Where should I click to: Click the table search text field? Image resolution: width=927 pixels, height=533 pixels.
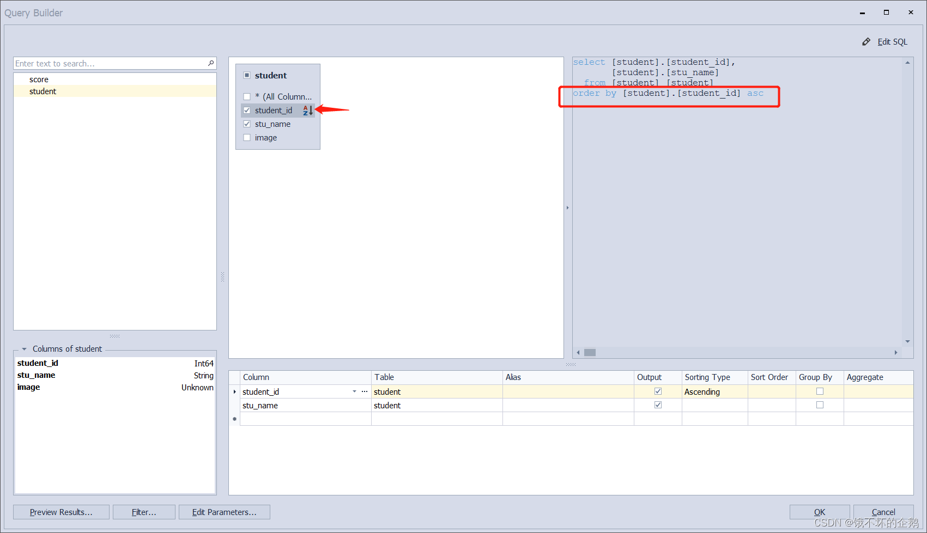pyautogui.click(x=110, y=64)
